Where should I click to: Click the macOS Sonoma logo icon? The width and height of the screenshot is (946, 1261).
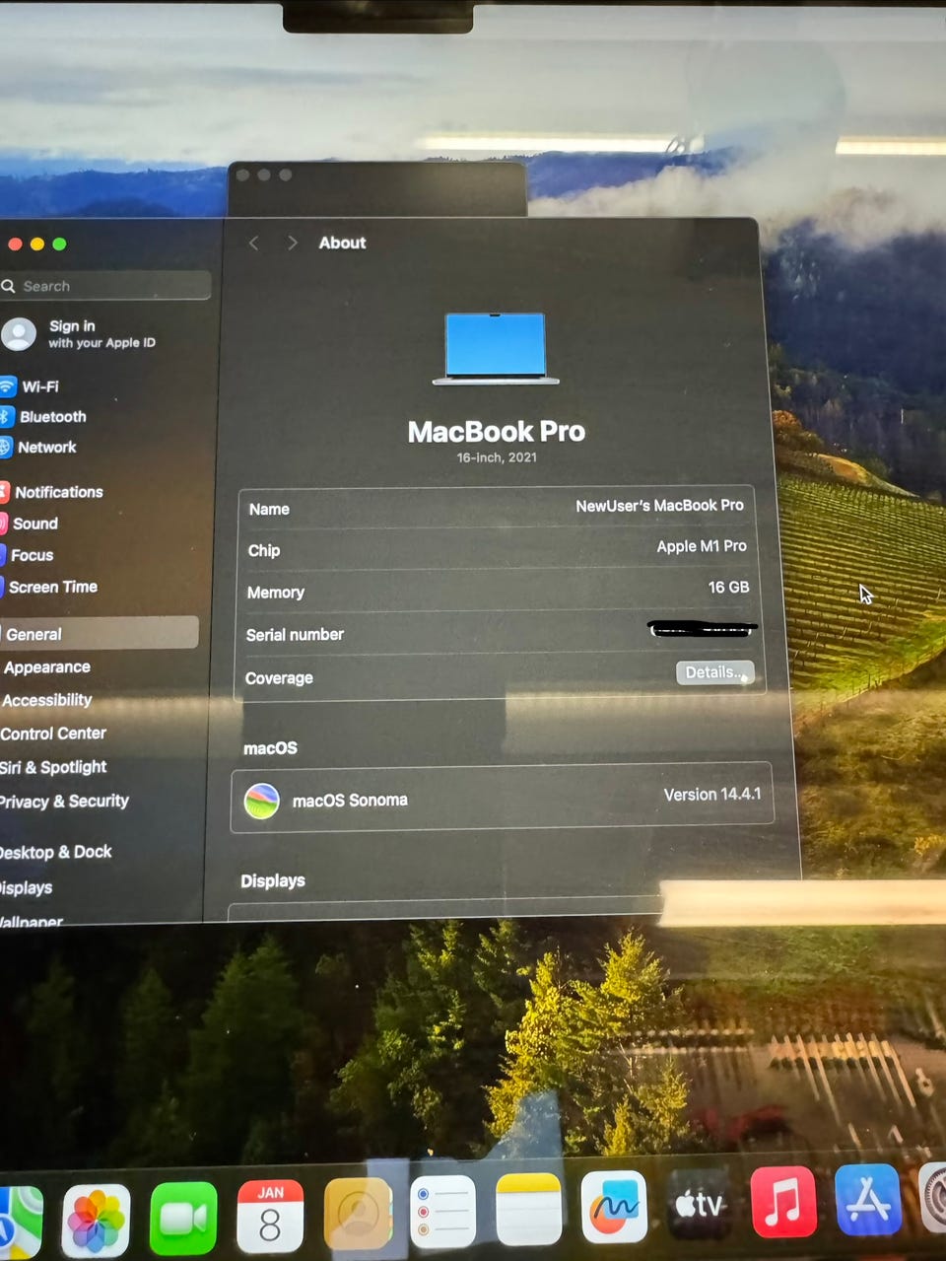pyautogui.click(x=261, y=801)
